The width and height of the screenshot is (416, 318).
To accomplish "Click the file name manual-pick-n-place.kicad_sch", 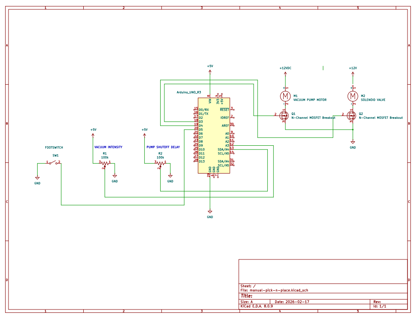I will 278,290.
